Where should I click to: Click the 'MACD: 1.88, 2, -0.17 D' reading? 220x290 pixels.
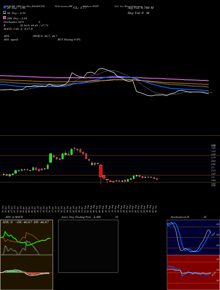[x=18, y=29]
